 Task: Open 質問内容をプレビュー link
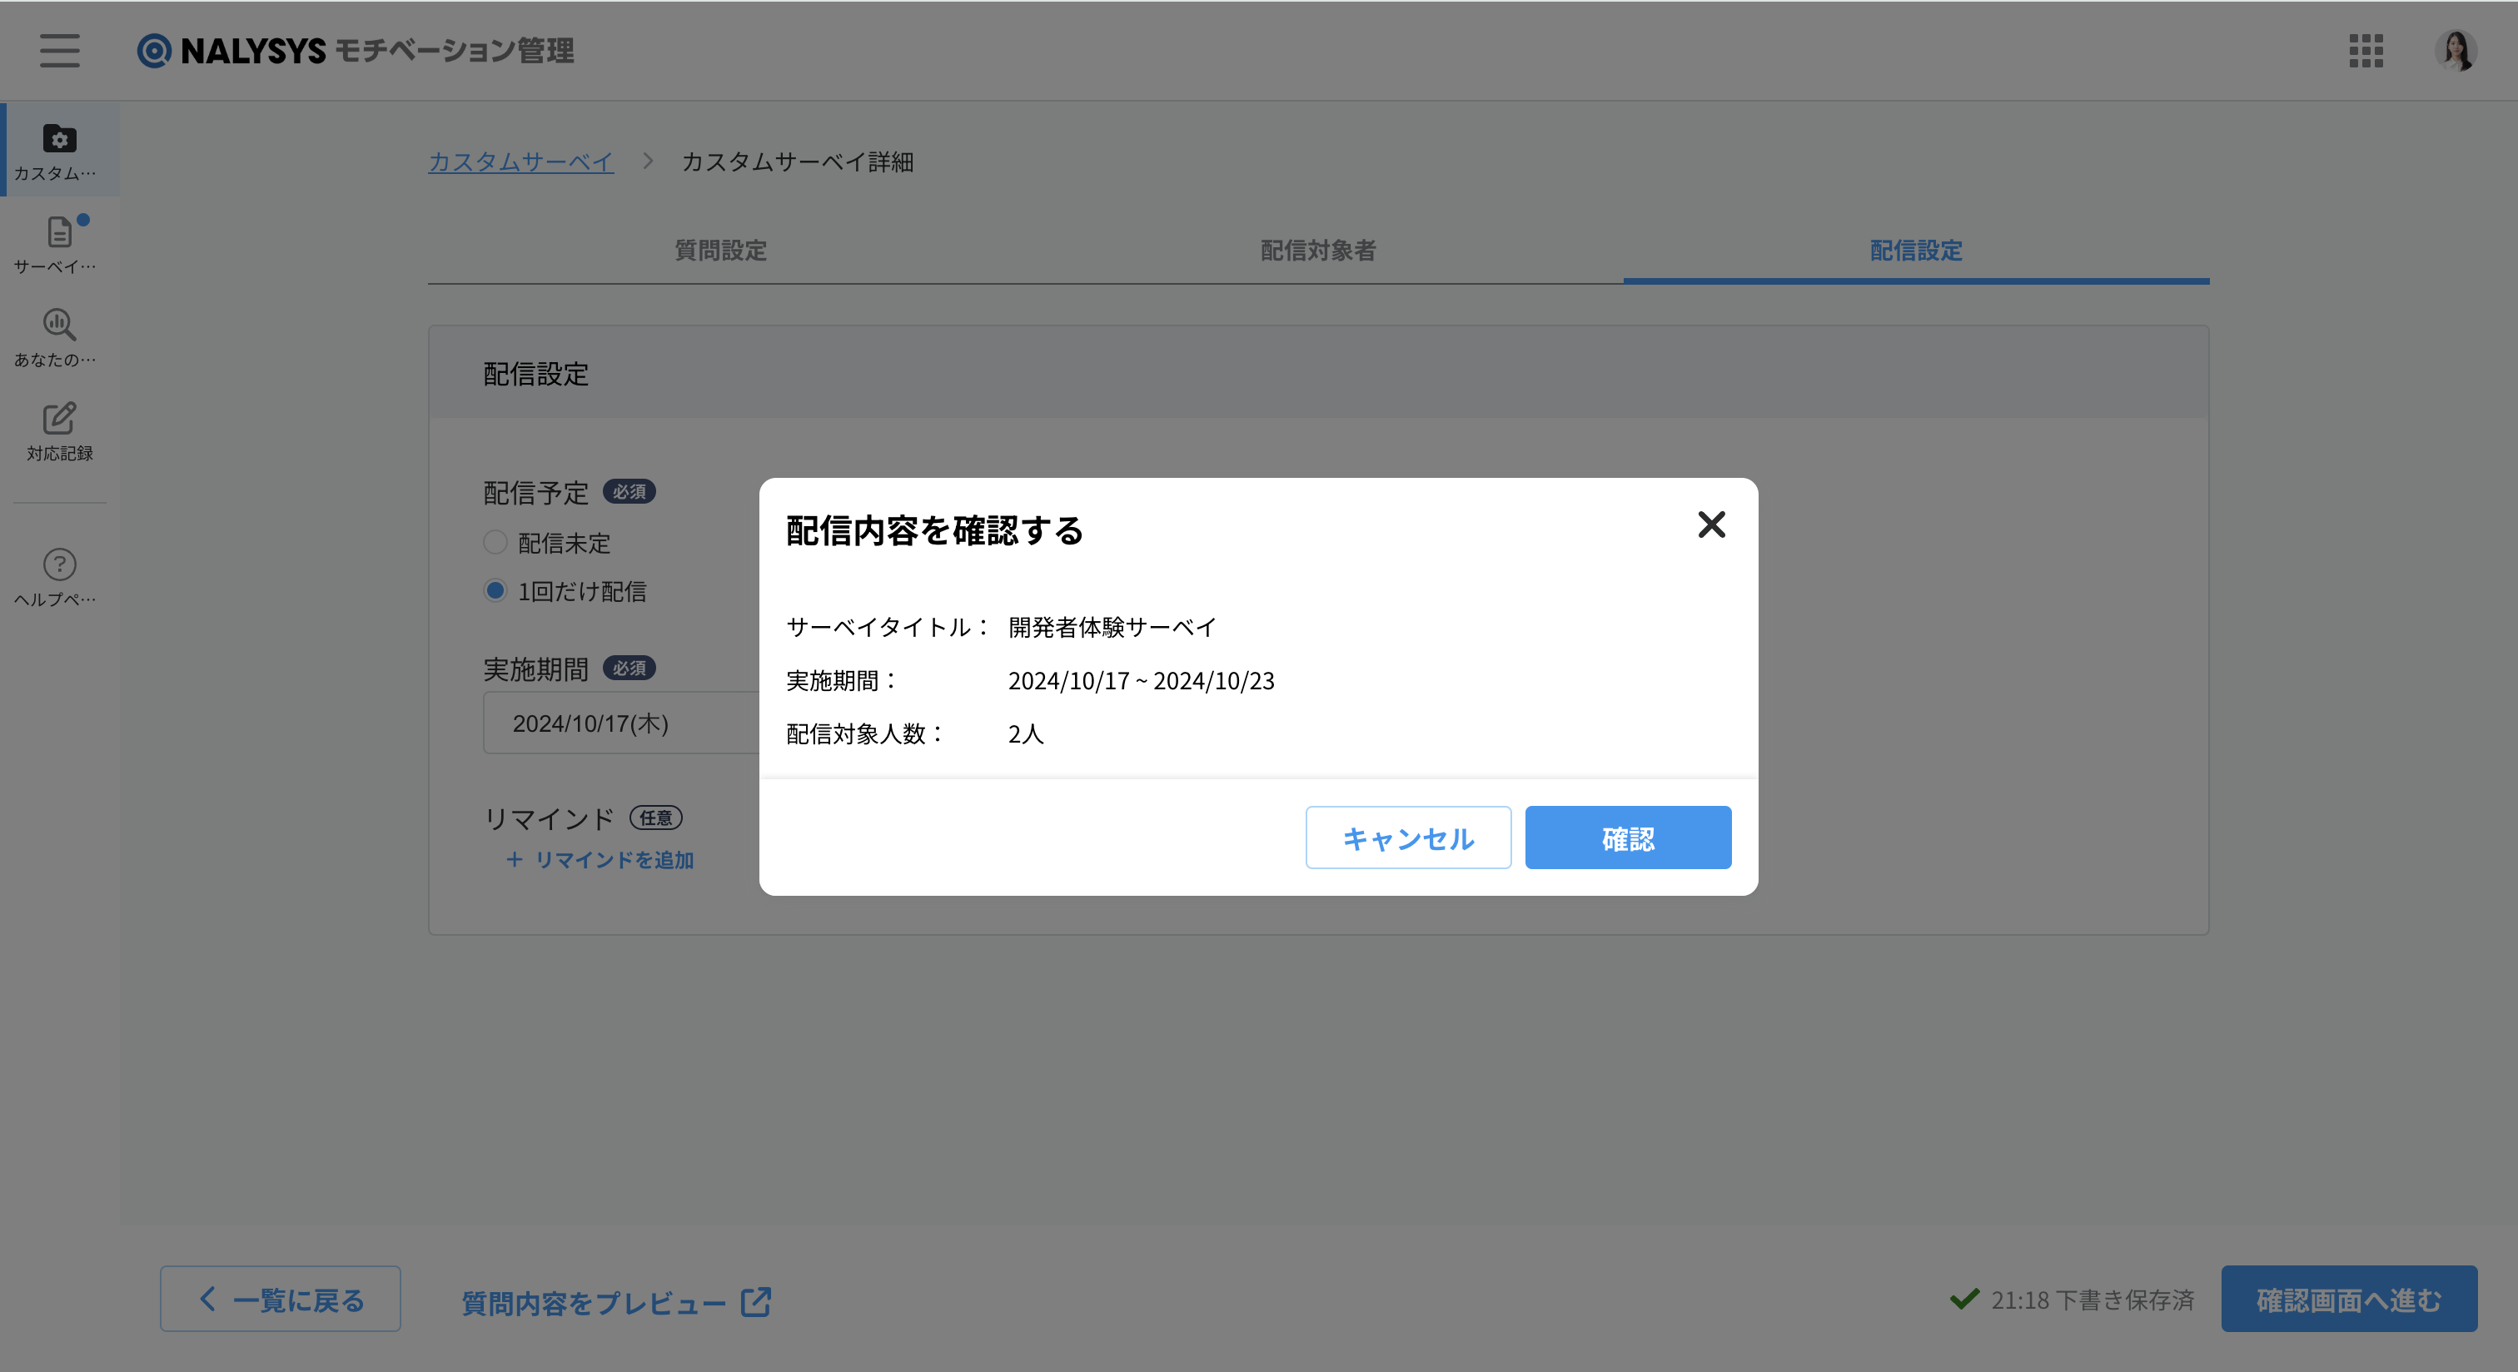click(616, 1301)
